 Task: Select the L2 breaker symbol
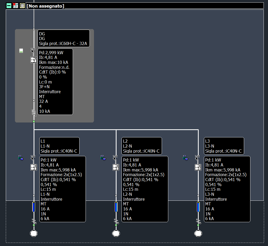pos(116,167)
